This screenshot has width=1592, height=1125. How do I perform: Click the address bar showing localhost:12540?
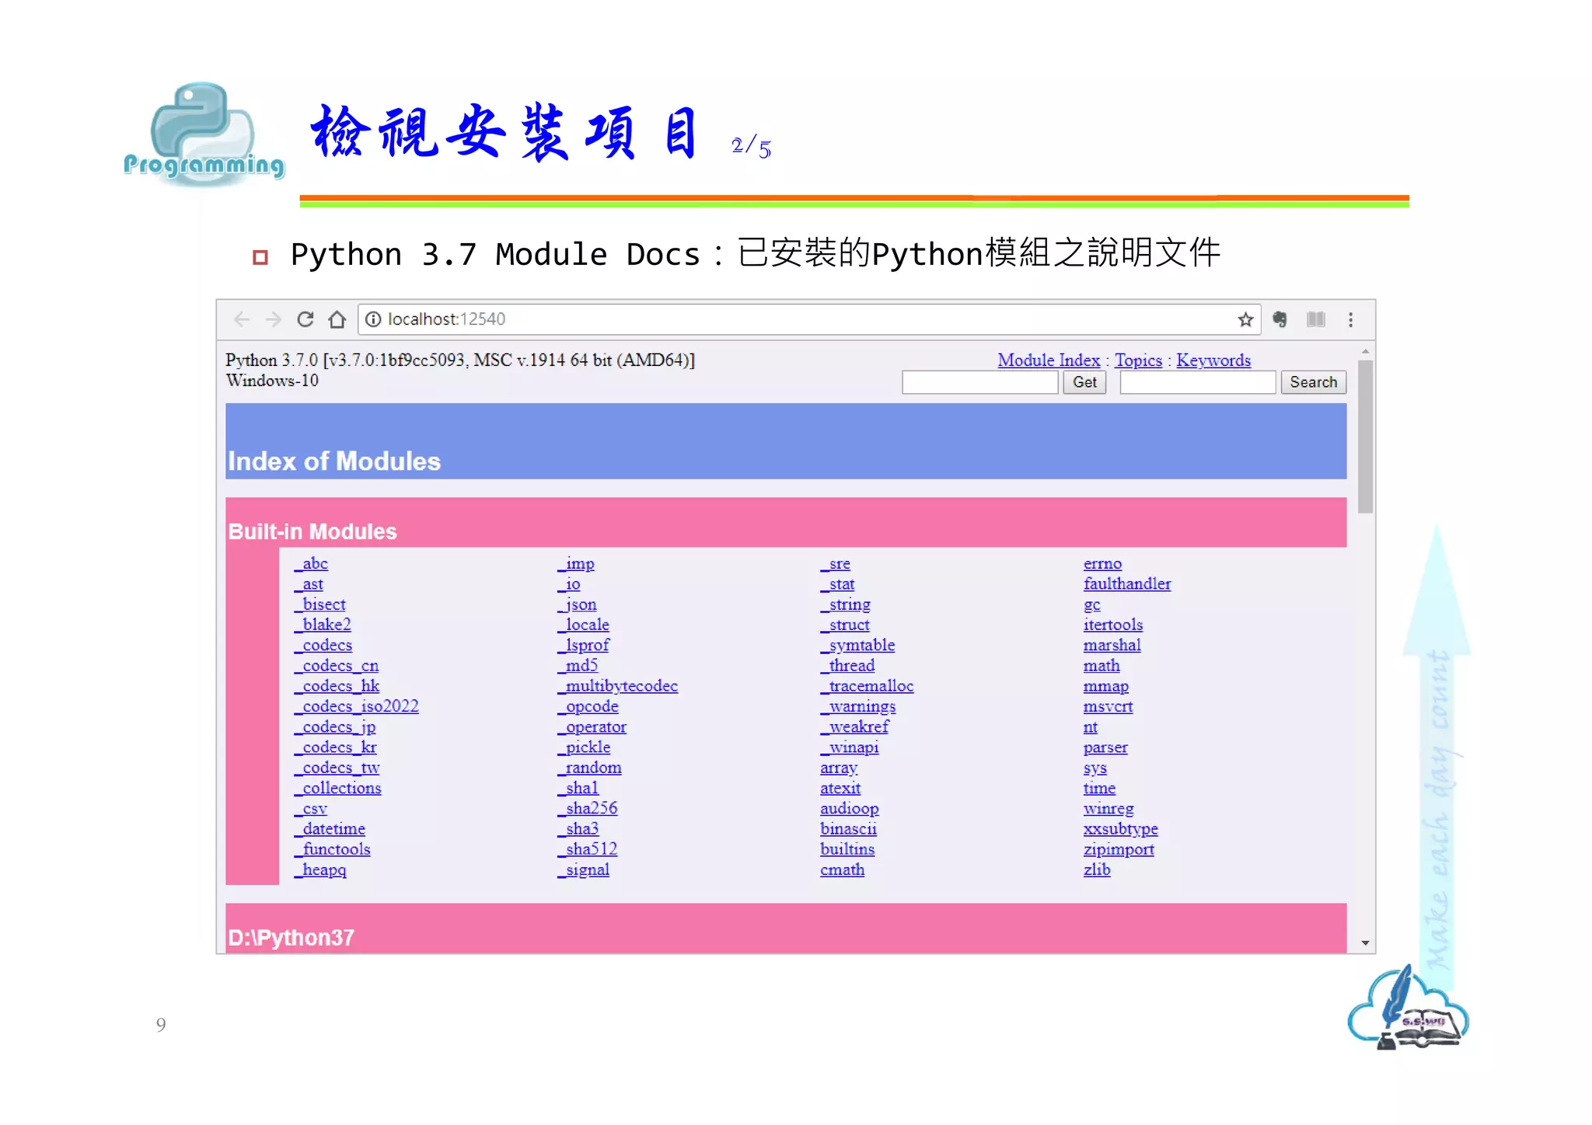pos(808,319)
